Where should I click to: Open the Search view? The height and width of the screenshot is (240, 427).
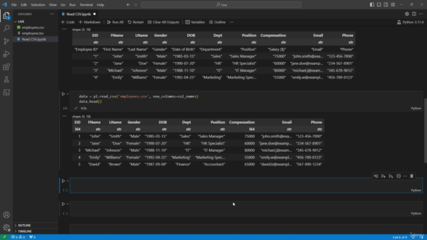(6, 28)
